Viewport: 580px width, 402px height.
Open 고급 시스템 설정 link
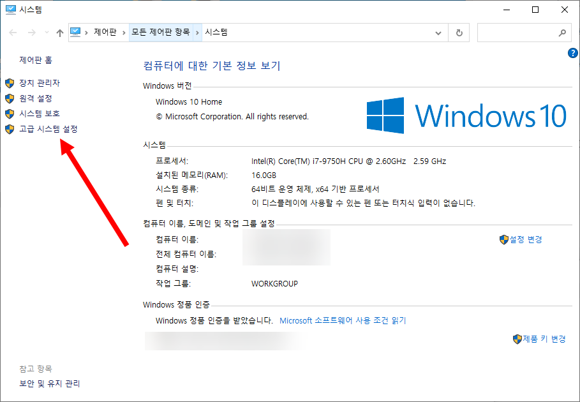[x=48, y=129]
